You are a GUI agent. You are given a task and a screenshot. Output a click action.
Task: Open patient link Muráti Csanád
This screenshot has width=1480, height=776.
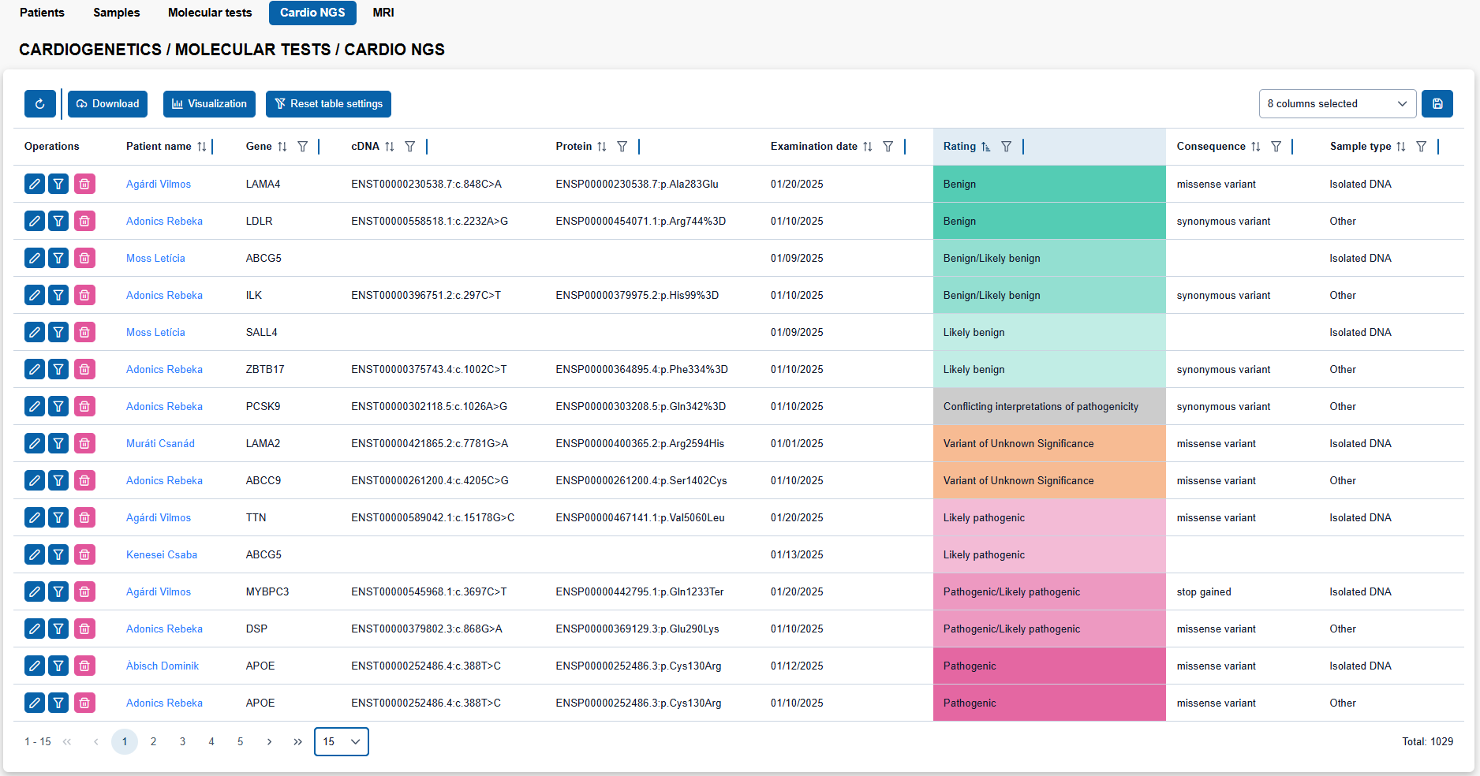point(160,444)
